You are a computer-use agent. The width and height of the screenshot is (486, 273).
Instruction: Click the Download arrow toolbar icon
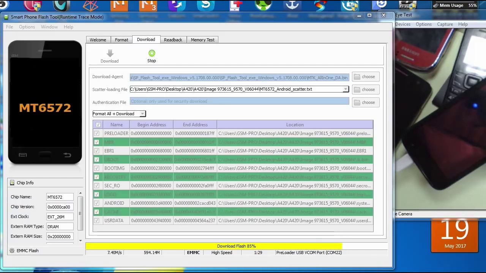[110, 53]
